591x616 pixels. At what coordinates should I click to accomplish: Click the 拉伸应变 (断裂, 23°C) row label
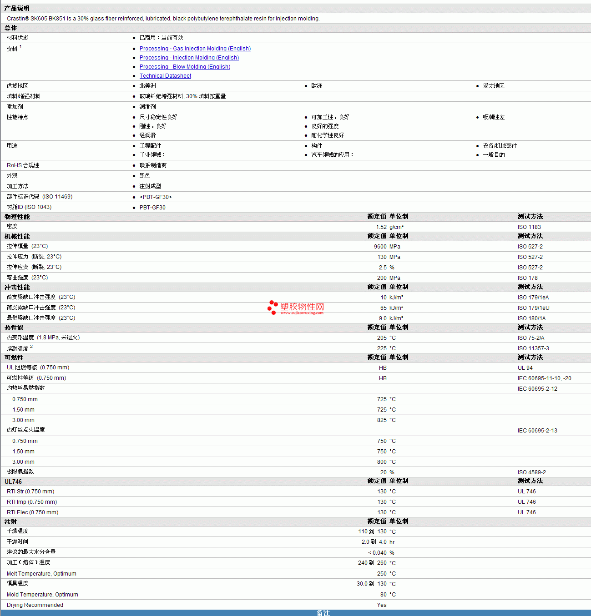pyautogui.click(x=34, y=267)
